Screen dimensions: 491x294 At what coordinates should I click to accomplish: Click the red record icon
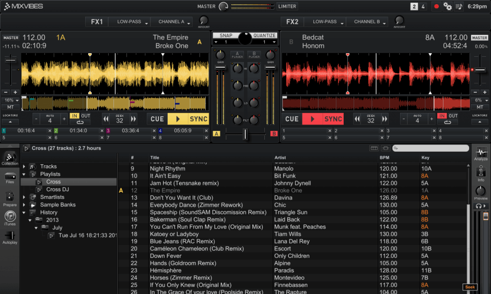coord(436,6)
